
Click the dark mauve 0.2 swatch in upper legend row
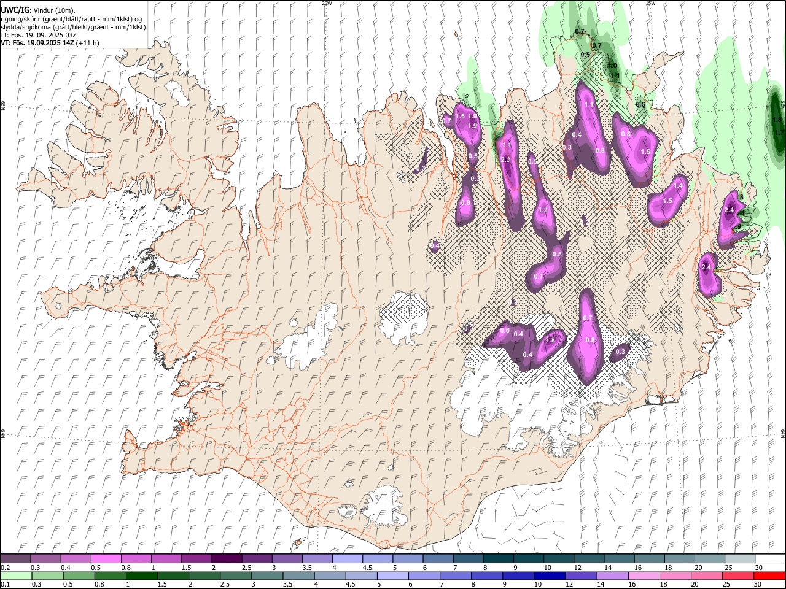(x=15, y=559)
